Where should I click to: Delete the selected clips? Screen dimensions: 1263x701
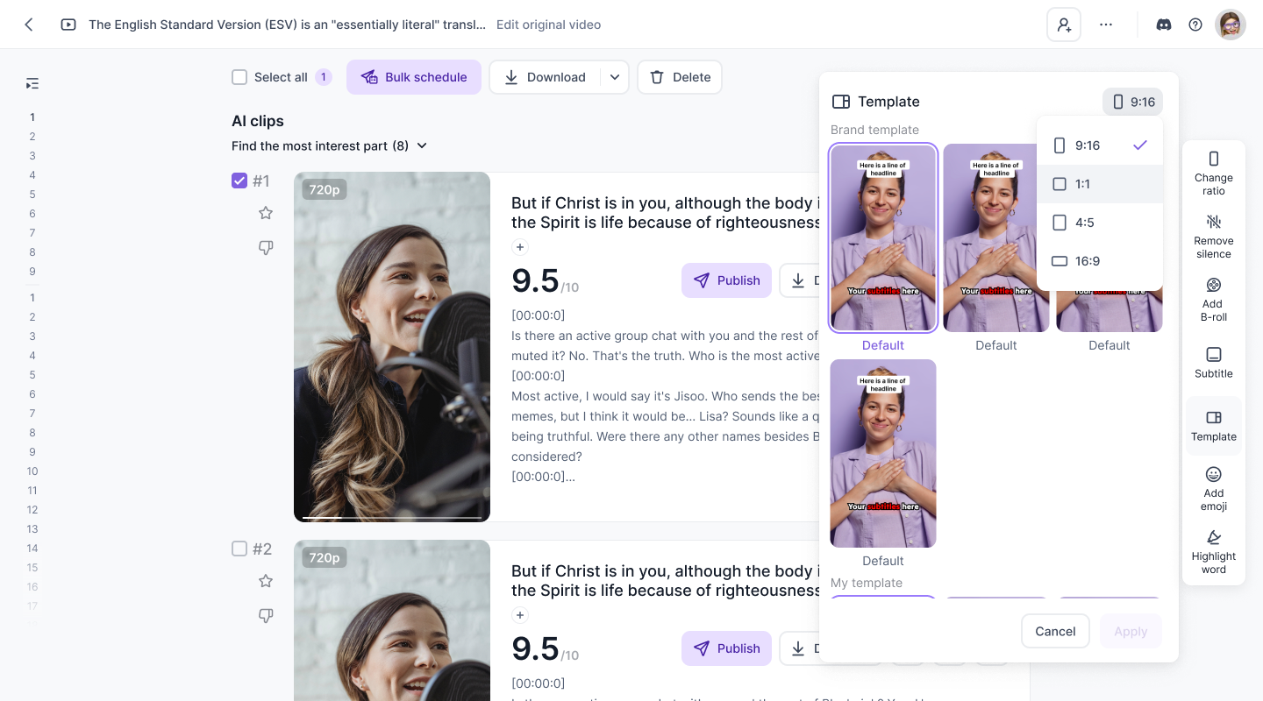[x=680, y=77]
